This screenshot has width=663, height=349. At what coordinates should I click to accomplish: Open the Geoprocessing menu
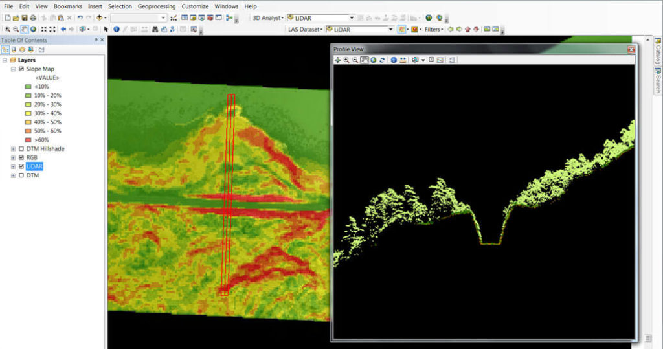[x=157, y=6]
